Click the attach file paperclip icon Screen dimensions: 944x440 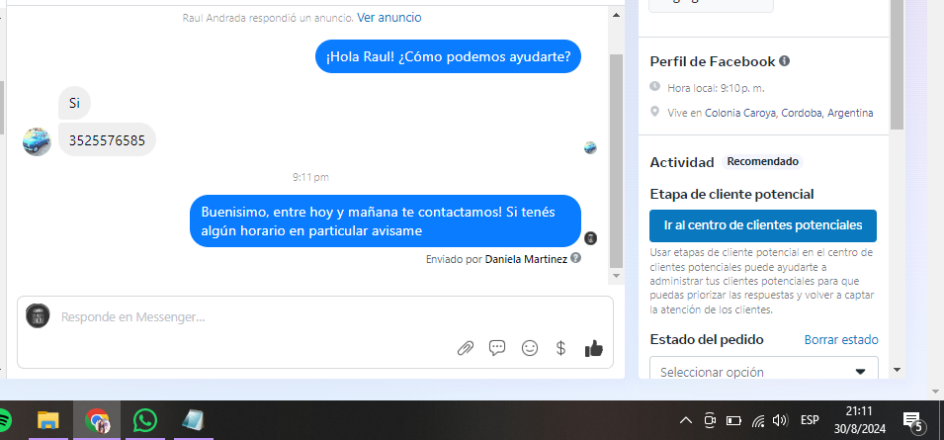point(465,348)
